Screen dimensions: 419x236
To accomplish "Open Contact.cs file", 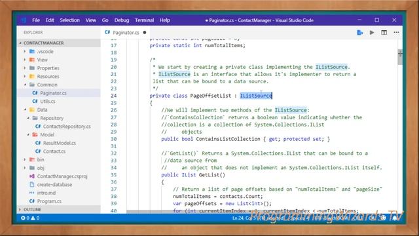I will (54, 151).
